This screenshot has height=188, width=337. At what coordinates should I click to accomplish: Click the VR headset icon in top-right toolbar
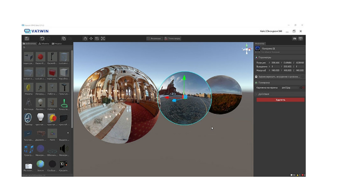294,39
